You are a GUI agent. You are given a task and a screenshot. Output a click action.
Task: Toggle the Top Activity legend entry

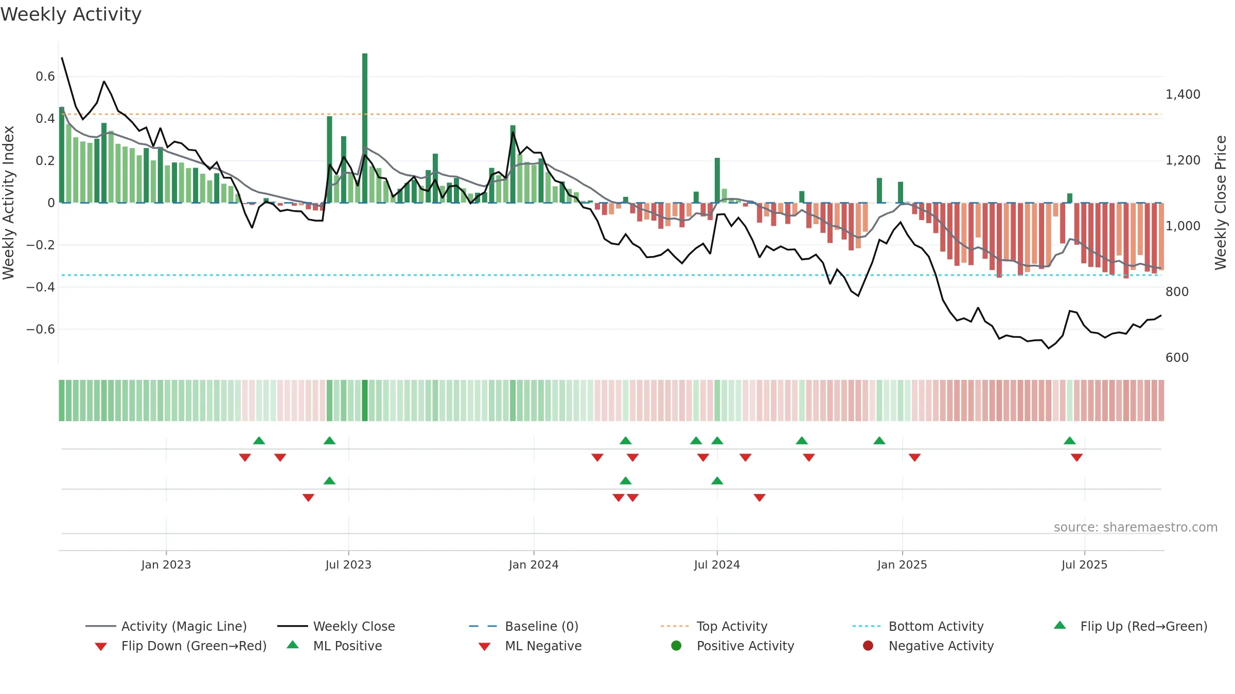click(x=714, y=626)
